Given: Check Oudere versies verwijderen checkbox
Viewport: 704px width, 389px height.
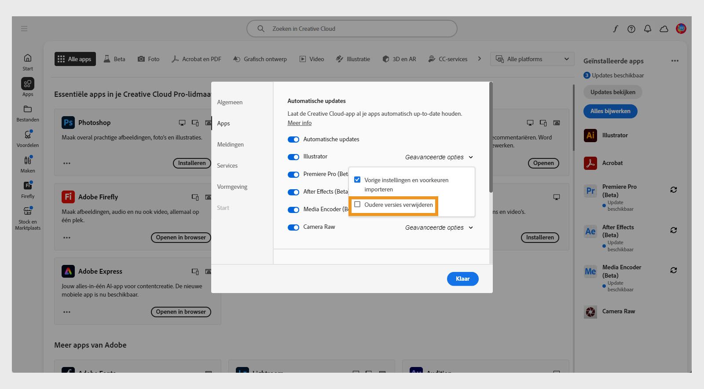Looking at the screenshot, I should (x=357, y=204).
